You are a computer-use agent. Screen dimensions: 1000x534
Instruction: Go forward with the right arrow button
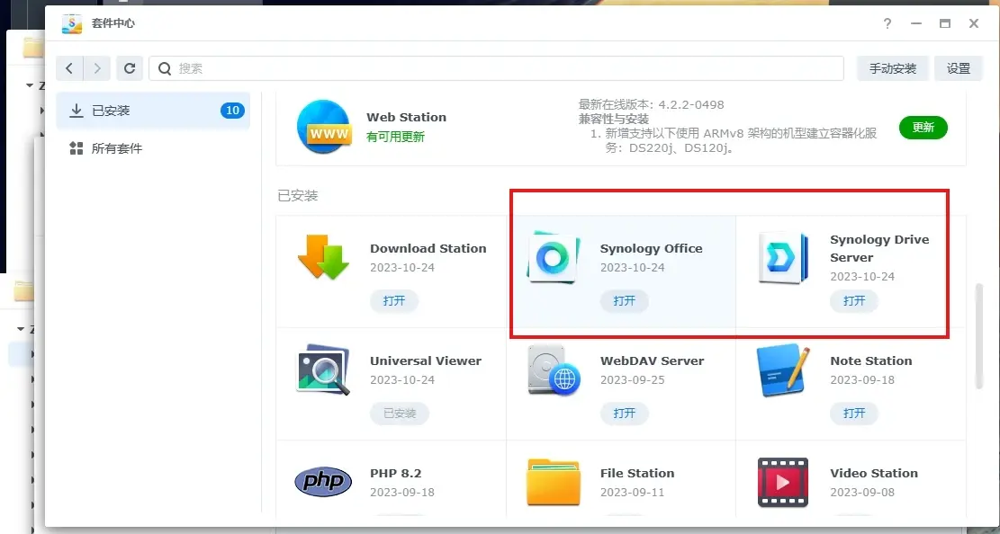[97, 68]
